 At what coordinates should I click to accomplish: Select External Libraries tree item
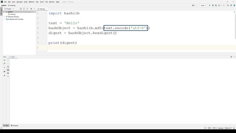[12, 17]
